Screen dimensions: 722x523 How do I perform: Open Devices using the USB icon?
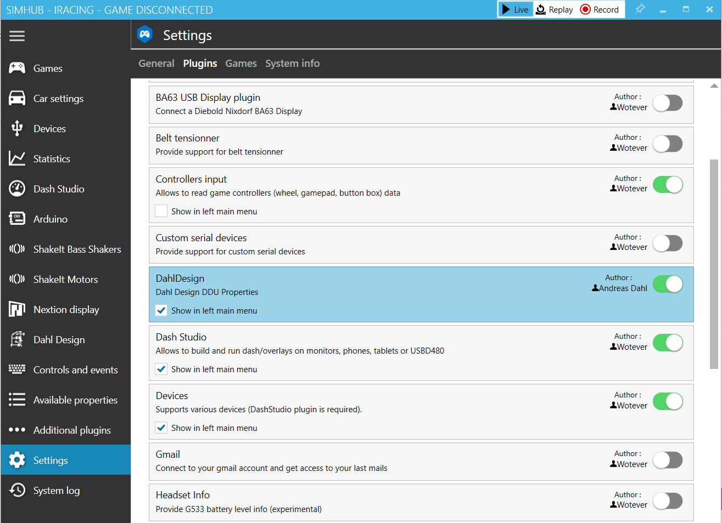pyautogui.click(x=17, y=128)
